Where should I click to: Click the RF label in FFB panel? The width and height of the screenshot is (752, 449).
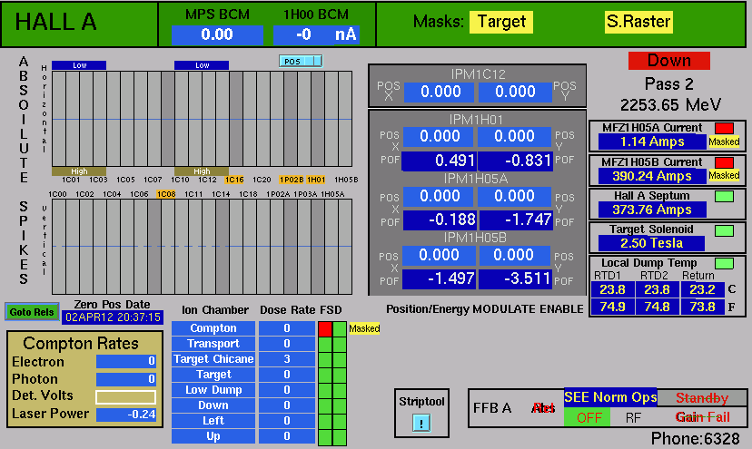pos(633,418)
